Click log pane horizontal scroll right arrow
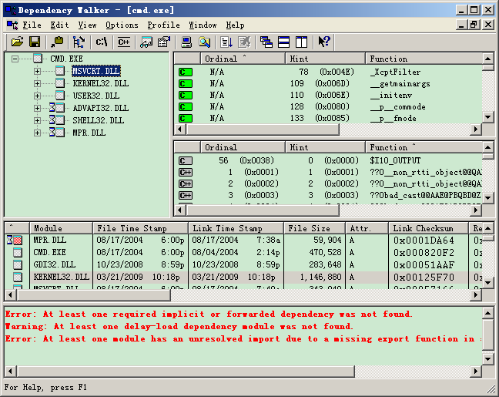The image size is (499, 397). click(476, 372)
